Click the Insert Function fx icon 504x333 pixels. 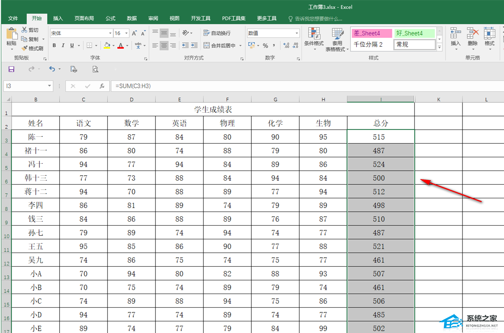[x=102, y=86]
